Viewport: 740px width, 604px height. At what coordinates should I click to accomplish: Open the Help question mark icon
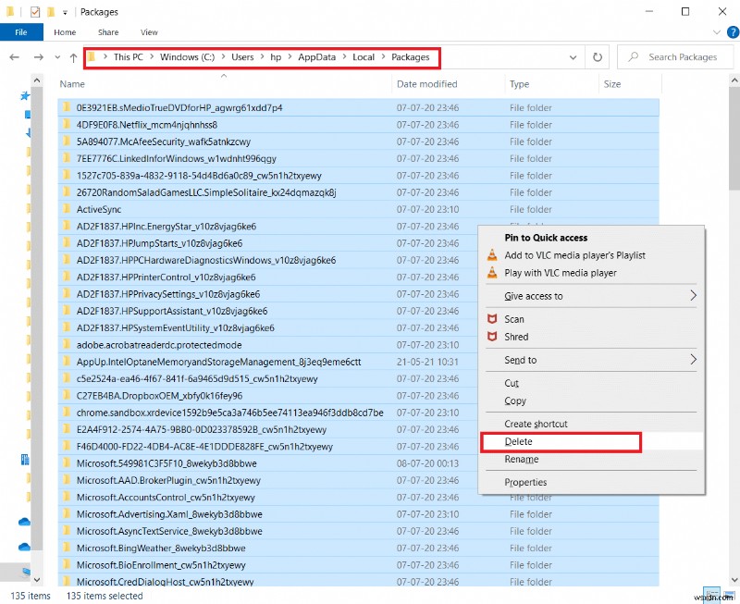(733, 32)
